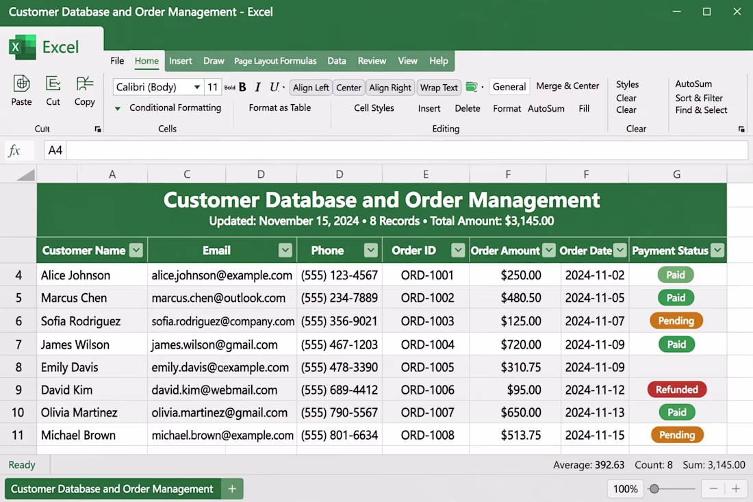Click the fx insert function icon

coord(14,151)
